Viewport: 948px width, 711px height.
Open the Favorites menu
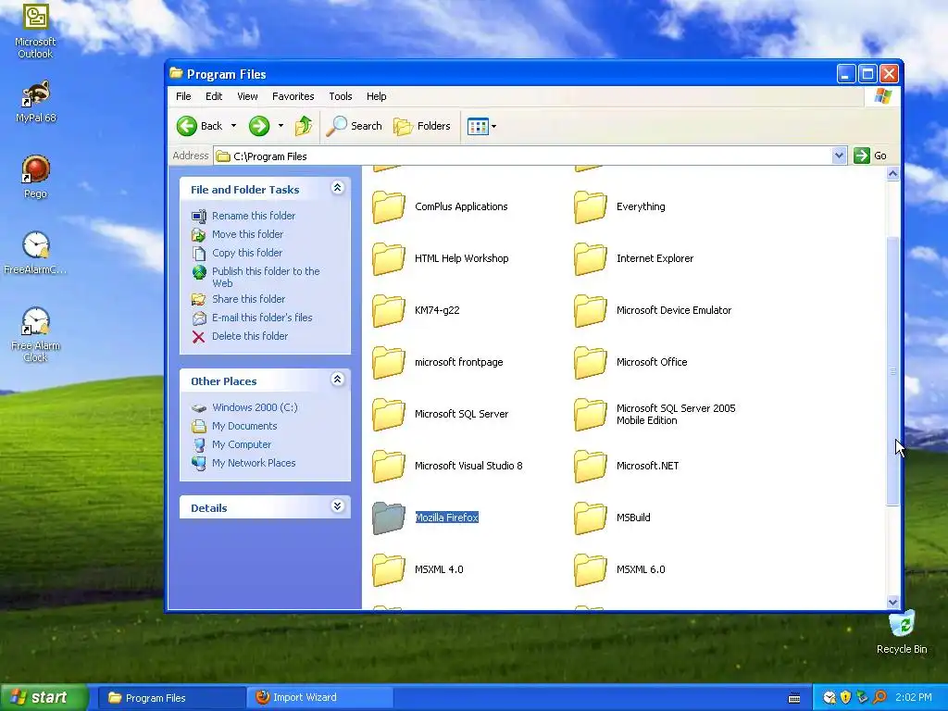[x=293, y=96]
